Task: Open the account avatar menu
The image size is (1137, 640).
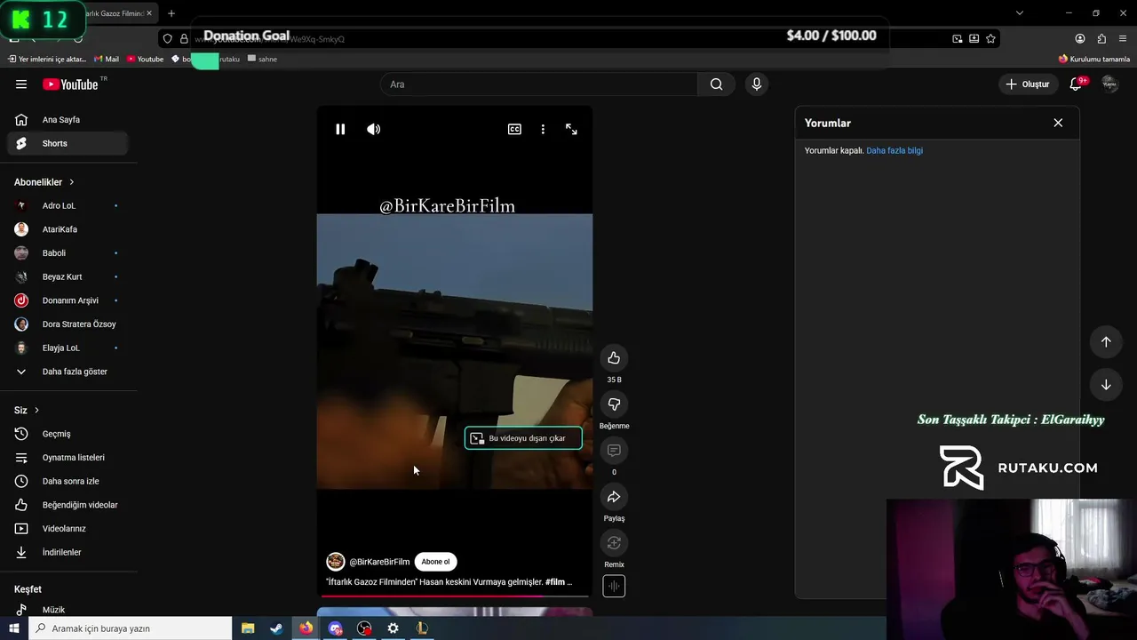Action: point(1109,84)
